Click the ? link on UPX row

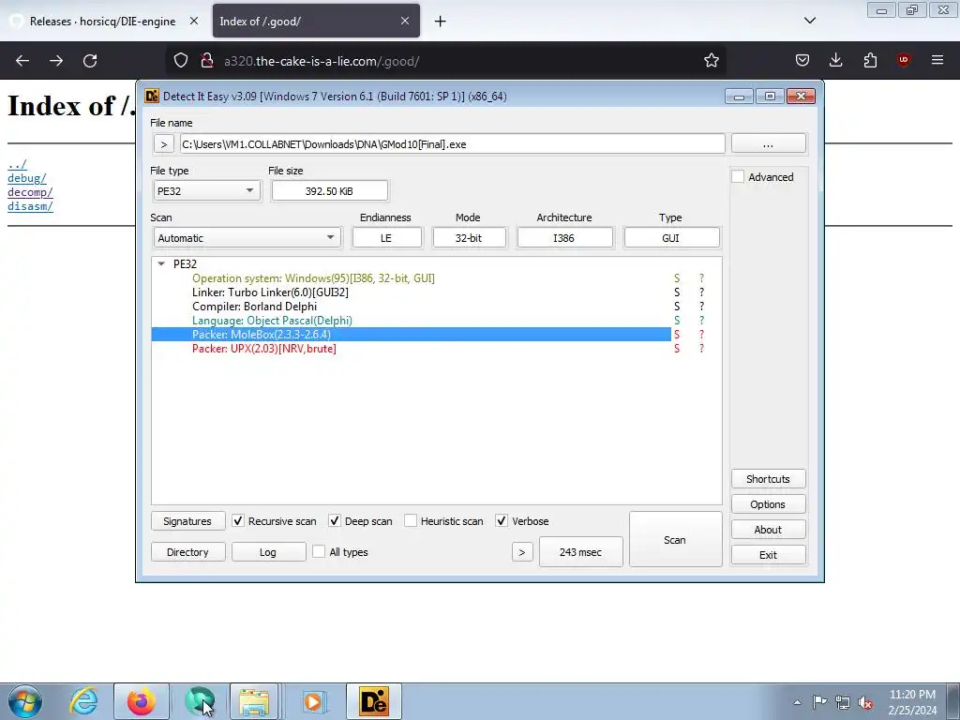click(x=701, y=349)
